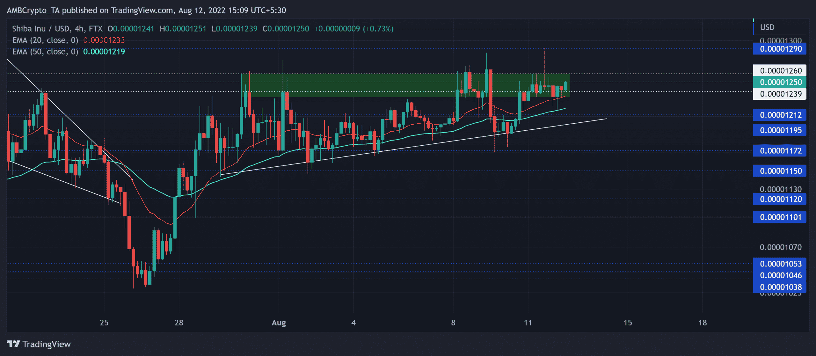816x356 pixels.
Task: Click the 25 date label on time axis
Action: click(104, 323)
